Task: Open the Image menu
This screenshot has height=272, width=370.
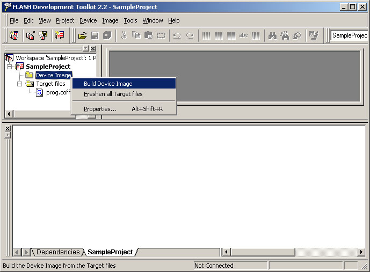Action: pyautogui.click(x=110, y=20)
